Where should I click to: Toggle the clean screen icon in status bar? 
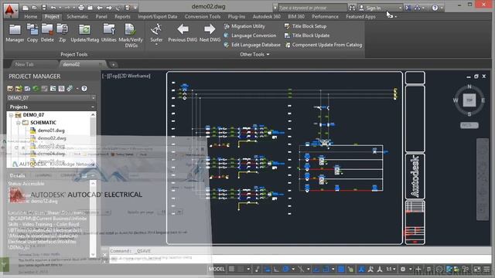(477, 270)
